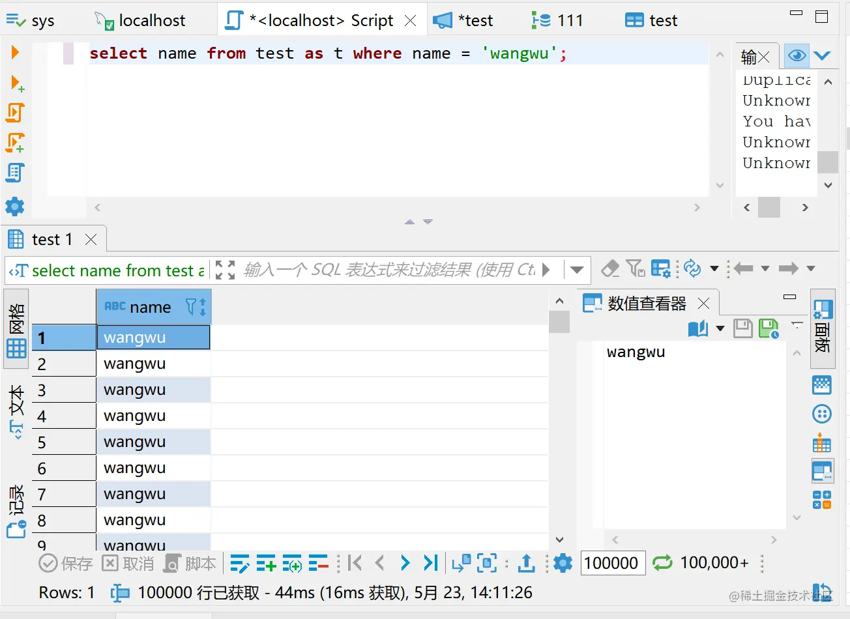Delete the current row icon
The width and height of the screenshot is (850, 619).
pos(318,563)
